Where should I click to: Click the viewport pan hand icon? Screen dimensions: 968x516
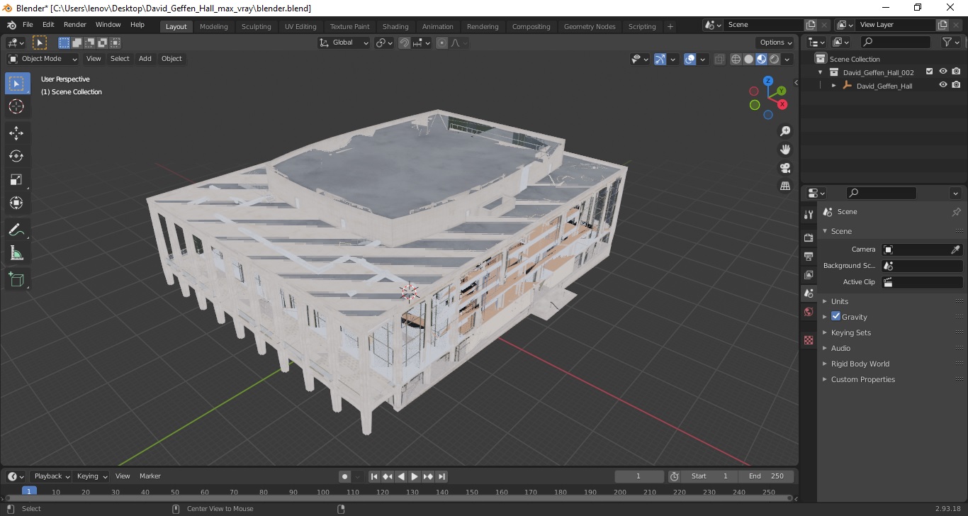[785, 150]
